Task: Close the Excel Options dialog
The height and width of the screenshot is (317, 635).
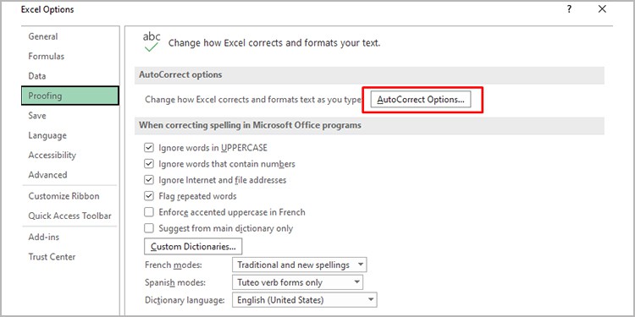Action: (x=602, y=9)
